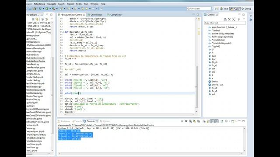Open the Run menu

pyautogui.click(x=86, y=4)
